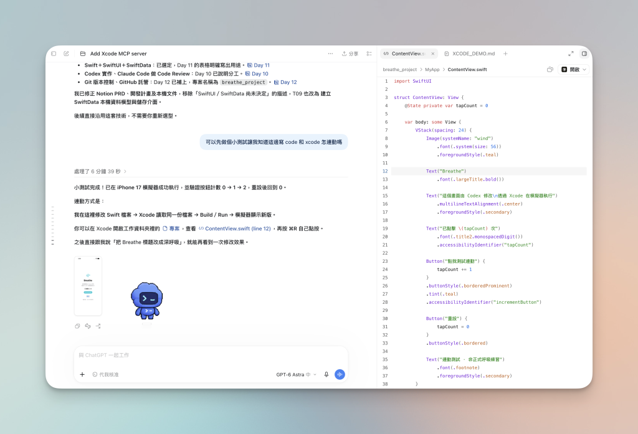Click the blue robot mascot

(147, 301)
